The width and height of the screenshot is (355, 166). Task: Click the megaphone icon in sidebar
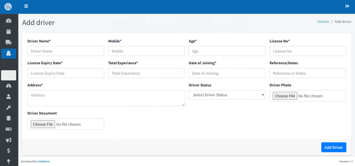[x=9, y=140]
